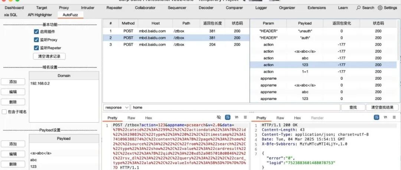Switch request viewer to the Raw tab

pyautogui.click(x=131, y=118)
